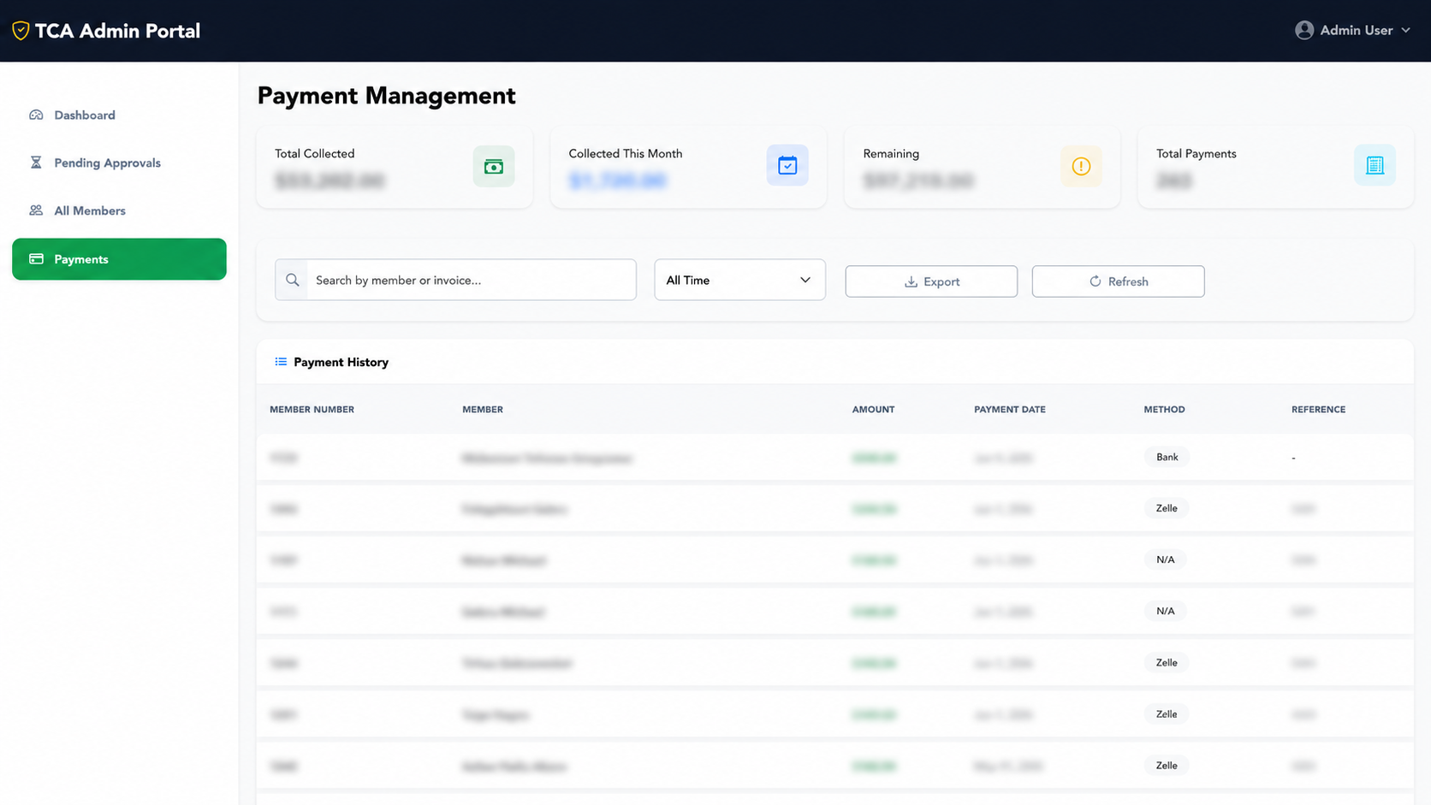1431x805 pixels.
Task: Click the Pending Approvals hourglass icon
Action: (x=36, y=163)
